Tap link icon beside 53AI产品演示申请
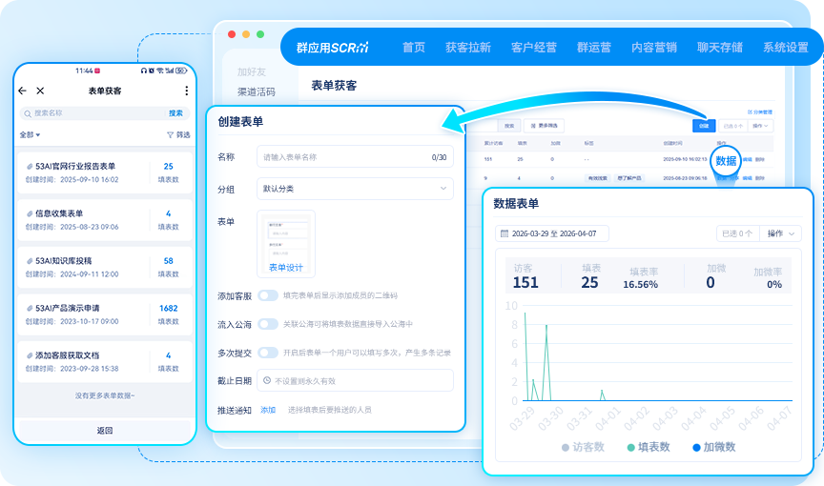 point(30,308)
